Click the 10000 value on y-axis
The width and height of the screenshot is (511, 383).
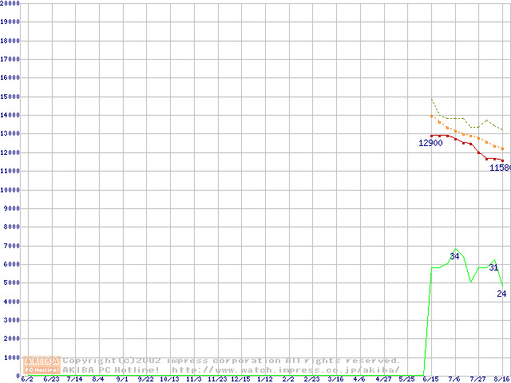[10, 190]
